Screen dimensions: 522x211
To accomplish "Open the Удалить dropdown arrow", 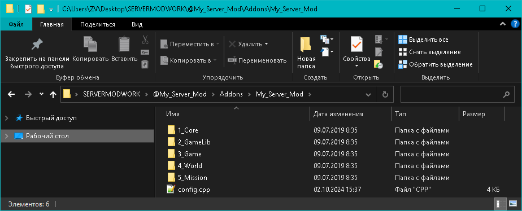I will [x=266, y=44].
